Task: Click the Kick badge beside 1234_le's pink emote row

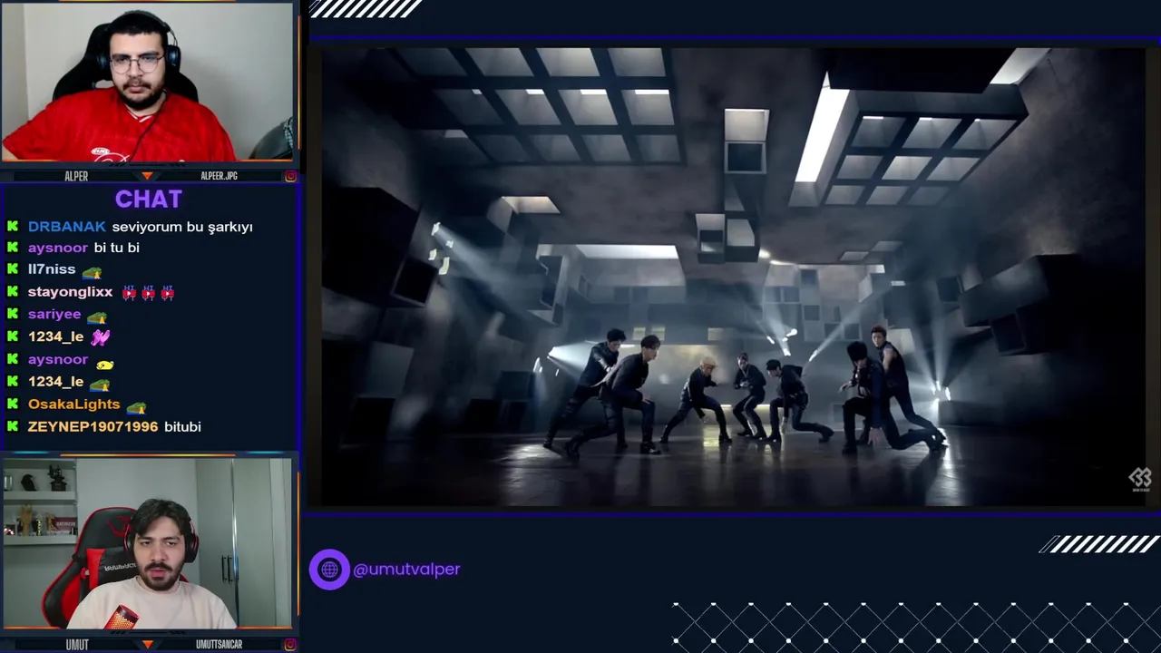Action: (13, 336)
